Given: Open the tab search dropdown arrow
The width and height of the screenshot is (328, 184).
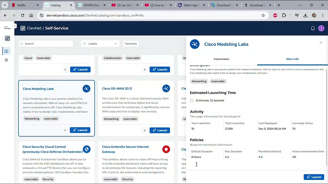Looking at the screenshot, I should point(5,5).
